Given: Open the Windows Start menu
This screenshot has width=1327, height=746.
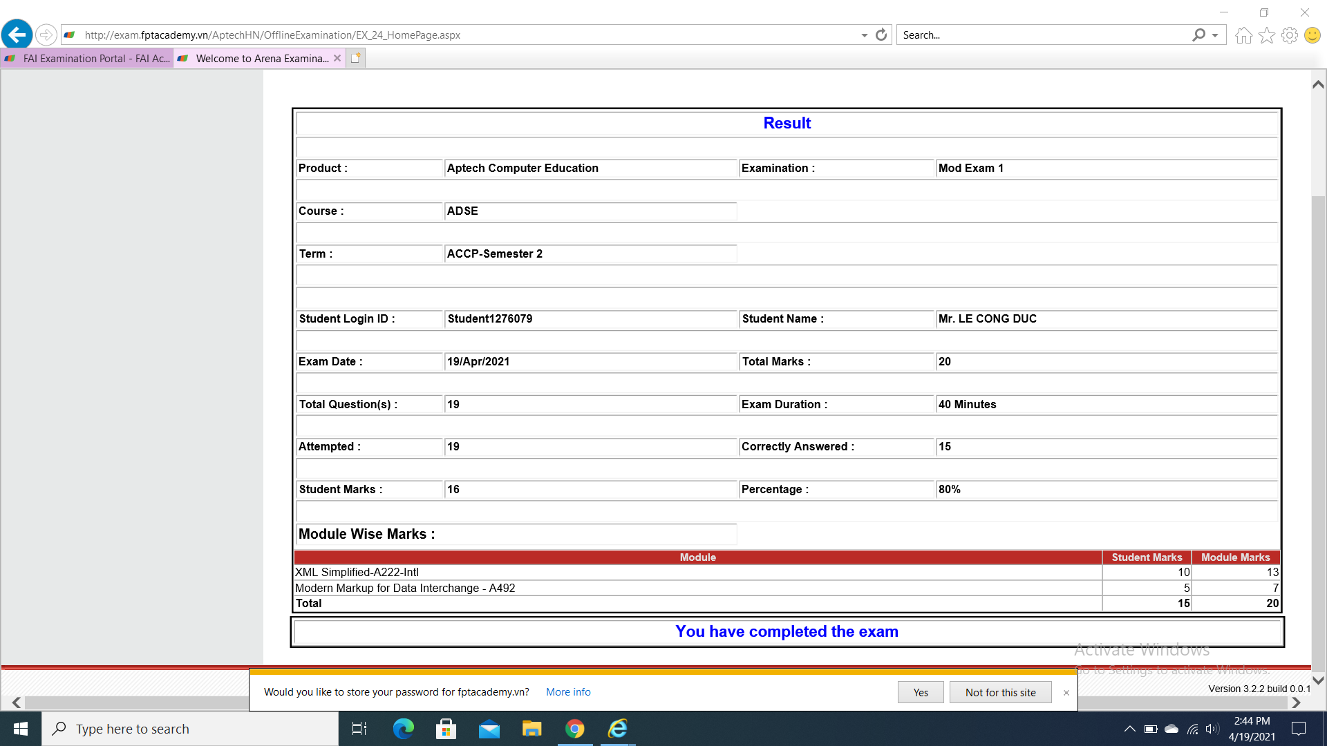Looking at the screenshot, I should tap(21, 729).
